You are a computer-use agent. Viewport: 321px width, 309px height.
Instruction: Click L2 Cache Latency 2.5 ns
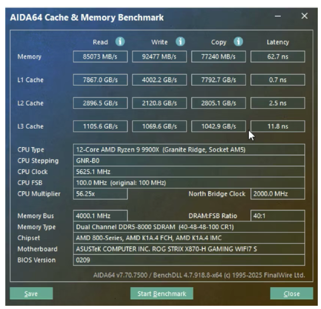tap(278, 103)
